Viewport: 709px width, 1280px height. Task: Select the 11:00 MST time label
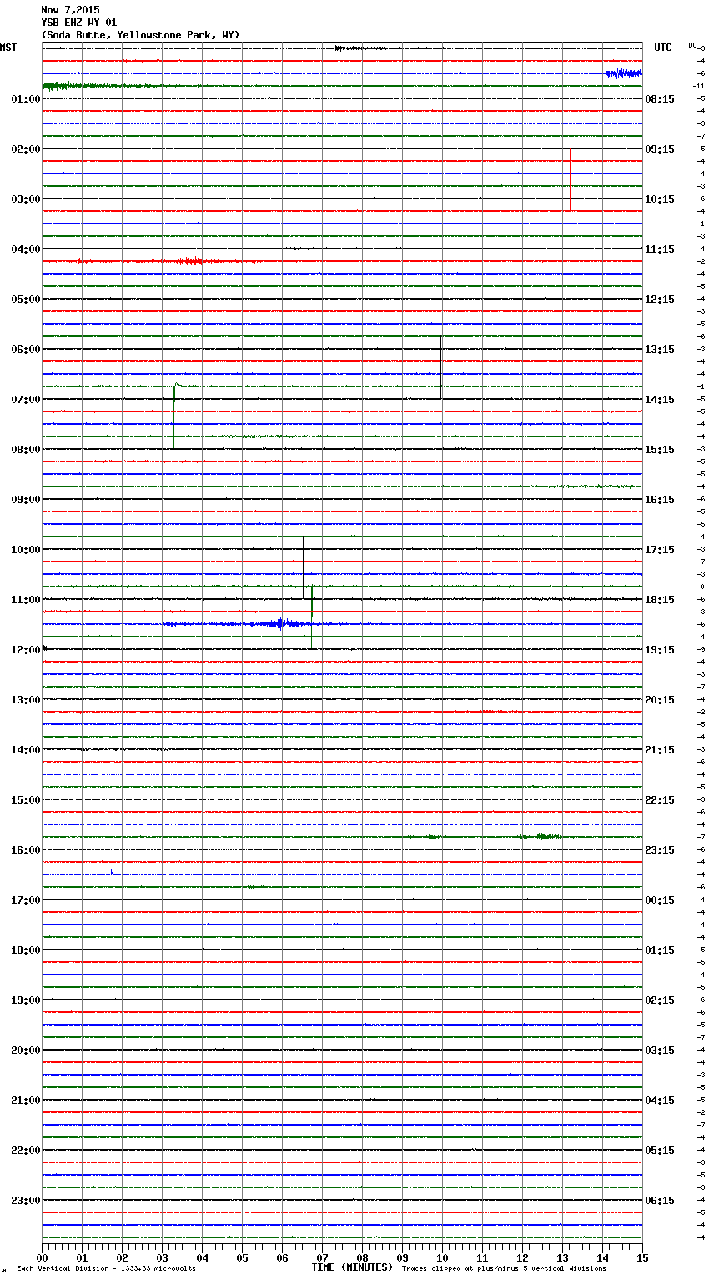click(26, 600)
